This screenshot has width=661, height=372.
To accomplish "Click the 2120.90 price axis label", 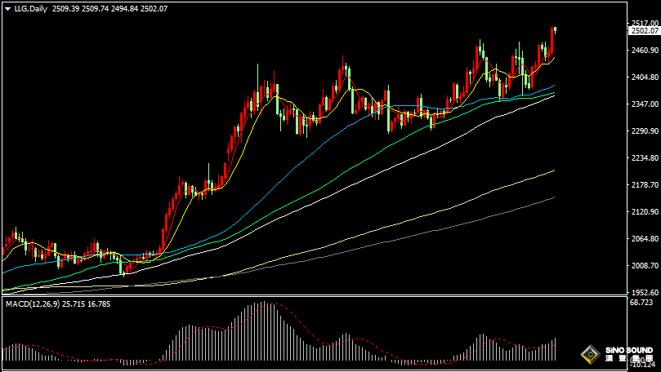I will (644, 212).
